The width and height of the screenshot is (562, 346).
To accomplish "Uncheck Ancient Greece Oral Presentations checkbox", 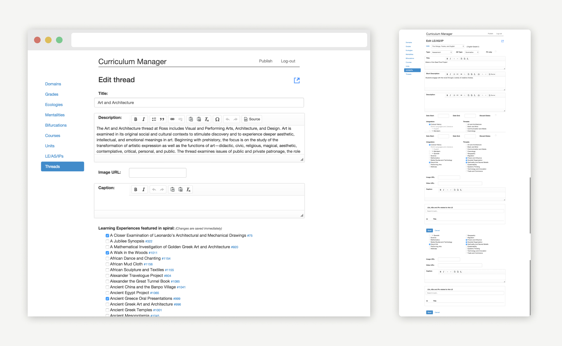I will tap(107, 299).
